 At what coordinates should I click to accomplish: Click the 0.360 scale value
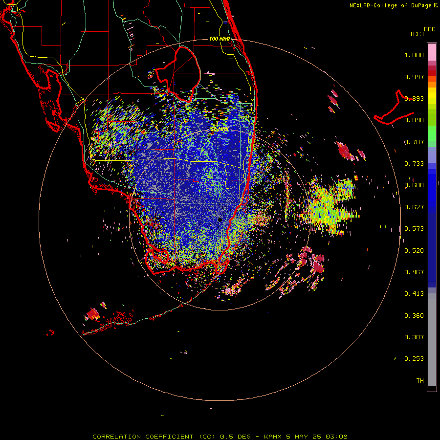414,316
